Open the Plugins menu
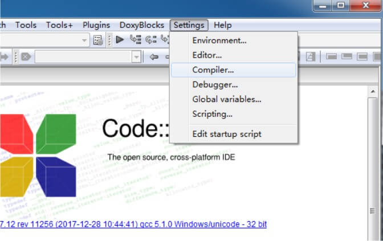The image size is (383, 241). tap(96, 25)
